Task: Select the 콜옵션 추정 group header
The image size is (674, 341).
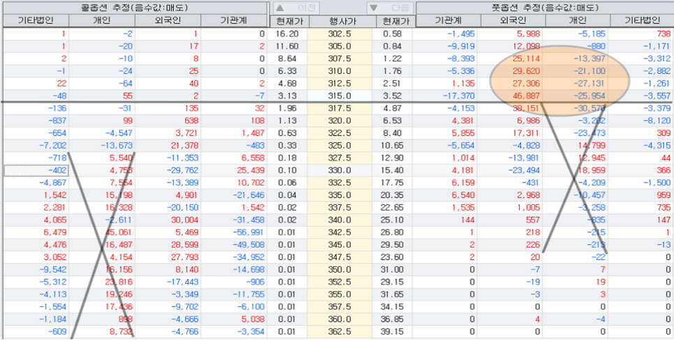Action: pos(134,8)
